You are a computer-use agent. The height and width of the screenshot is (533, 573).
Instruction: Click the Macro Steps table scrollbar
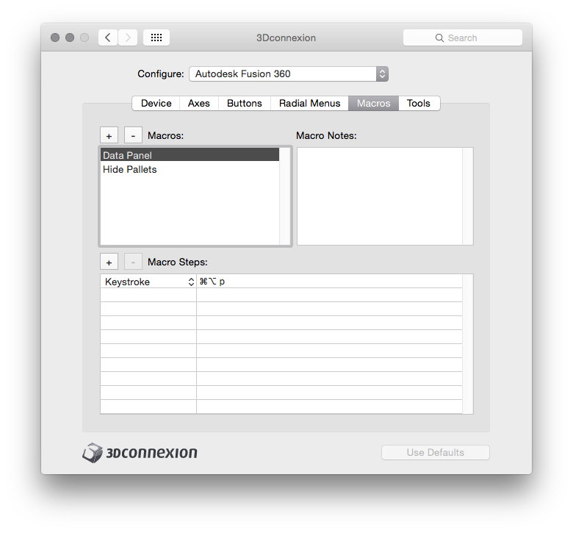468,344
